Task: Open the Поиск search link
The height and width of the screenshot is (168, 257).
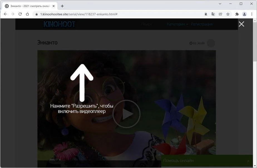Action: pyautogui.click(x=146, y=24)
